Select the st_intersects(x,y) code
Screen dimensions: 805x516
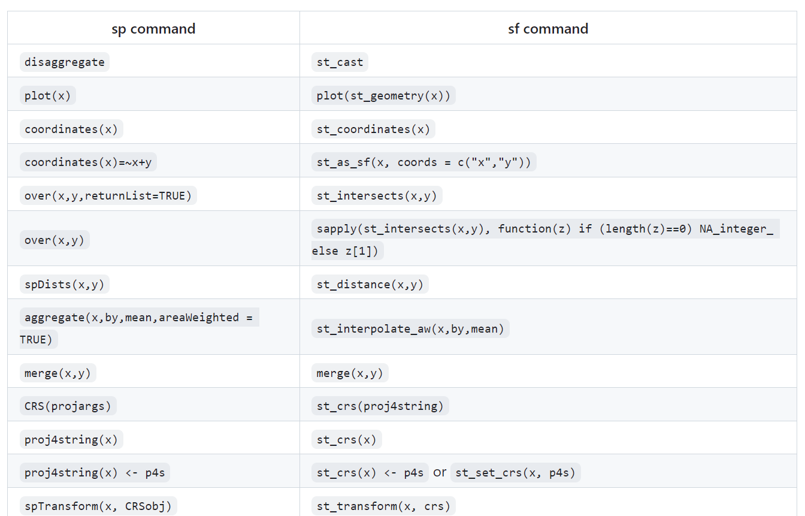tap(377, 195)
